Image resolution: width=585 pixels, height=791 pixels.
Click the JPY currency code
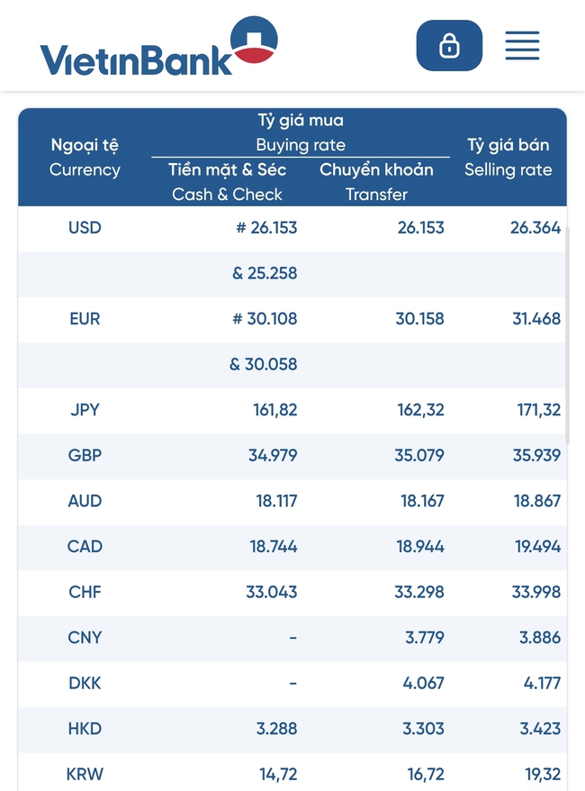85,410
